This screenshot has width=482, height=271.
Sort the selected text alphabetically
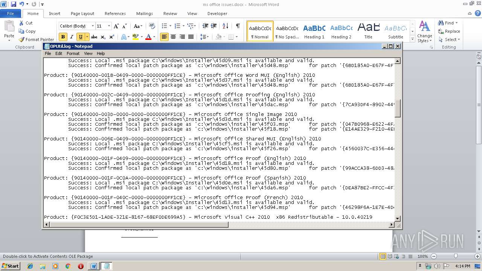coord(225,26)
